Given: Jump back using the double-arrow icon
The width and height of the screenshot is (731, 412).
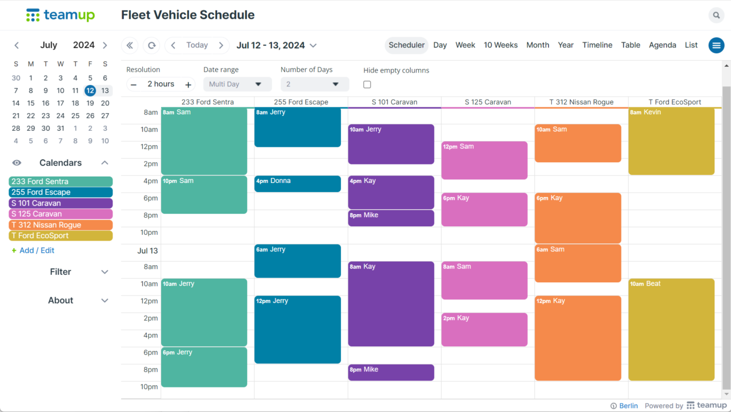Looking at the screenshot, I should pos(129,45).
